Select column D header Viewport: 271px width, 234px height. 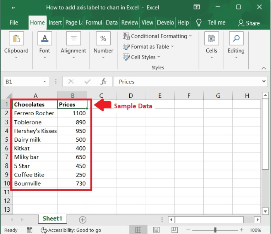[131, 95]
